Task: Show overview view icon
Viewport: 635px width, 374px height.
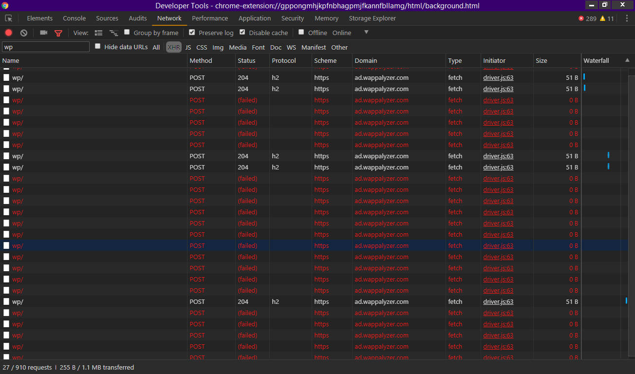Action: click(x=114, y=33)
